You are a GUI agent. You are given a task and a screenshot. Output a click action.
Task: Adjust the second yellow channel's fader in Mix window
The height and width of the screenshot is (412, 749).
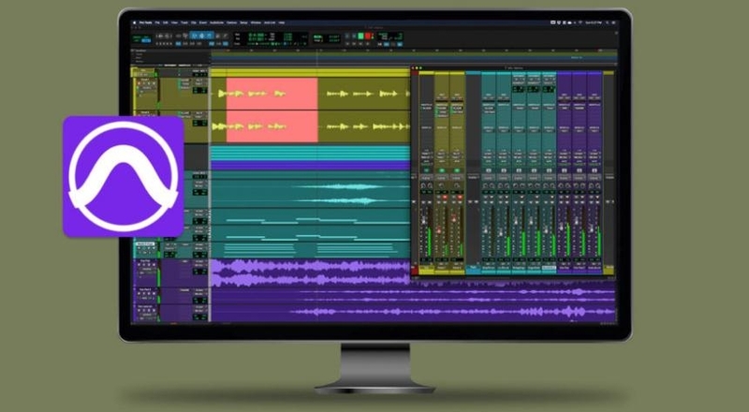click(x=454, y=218)
